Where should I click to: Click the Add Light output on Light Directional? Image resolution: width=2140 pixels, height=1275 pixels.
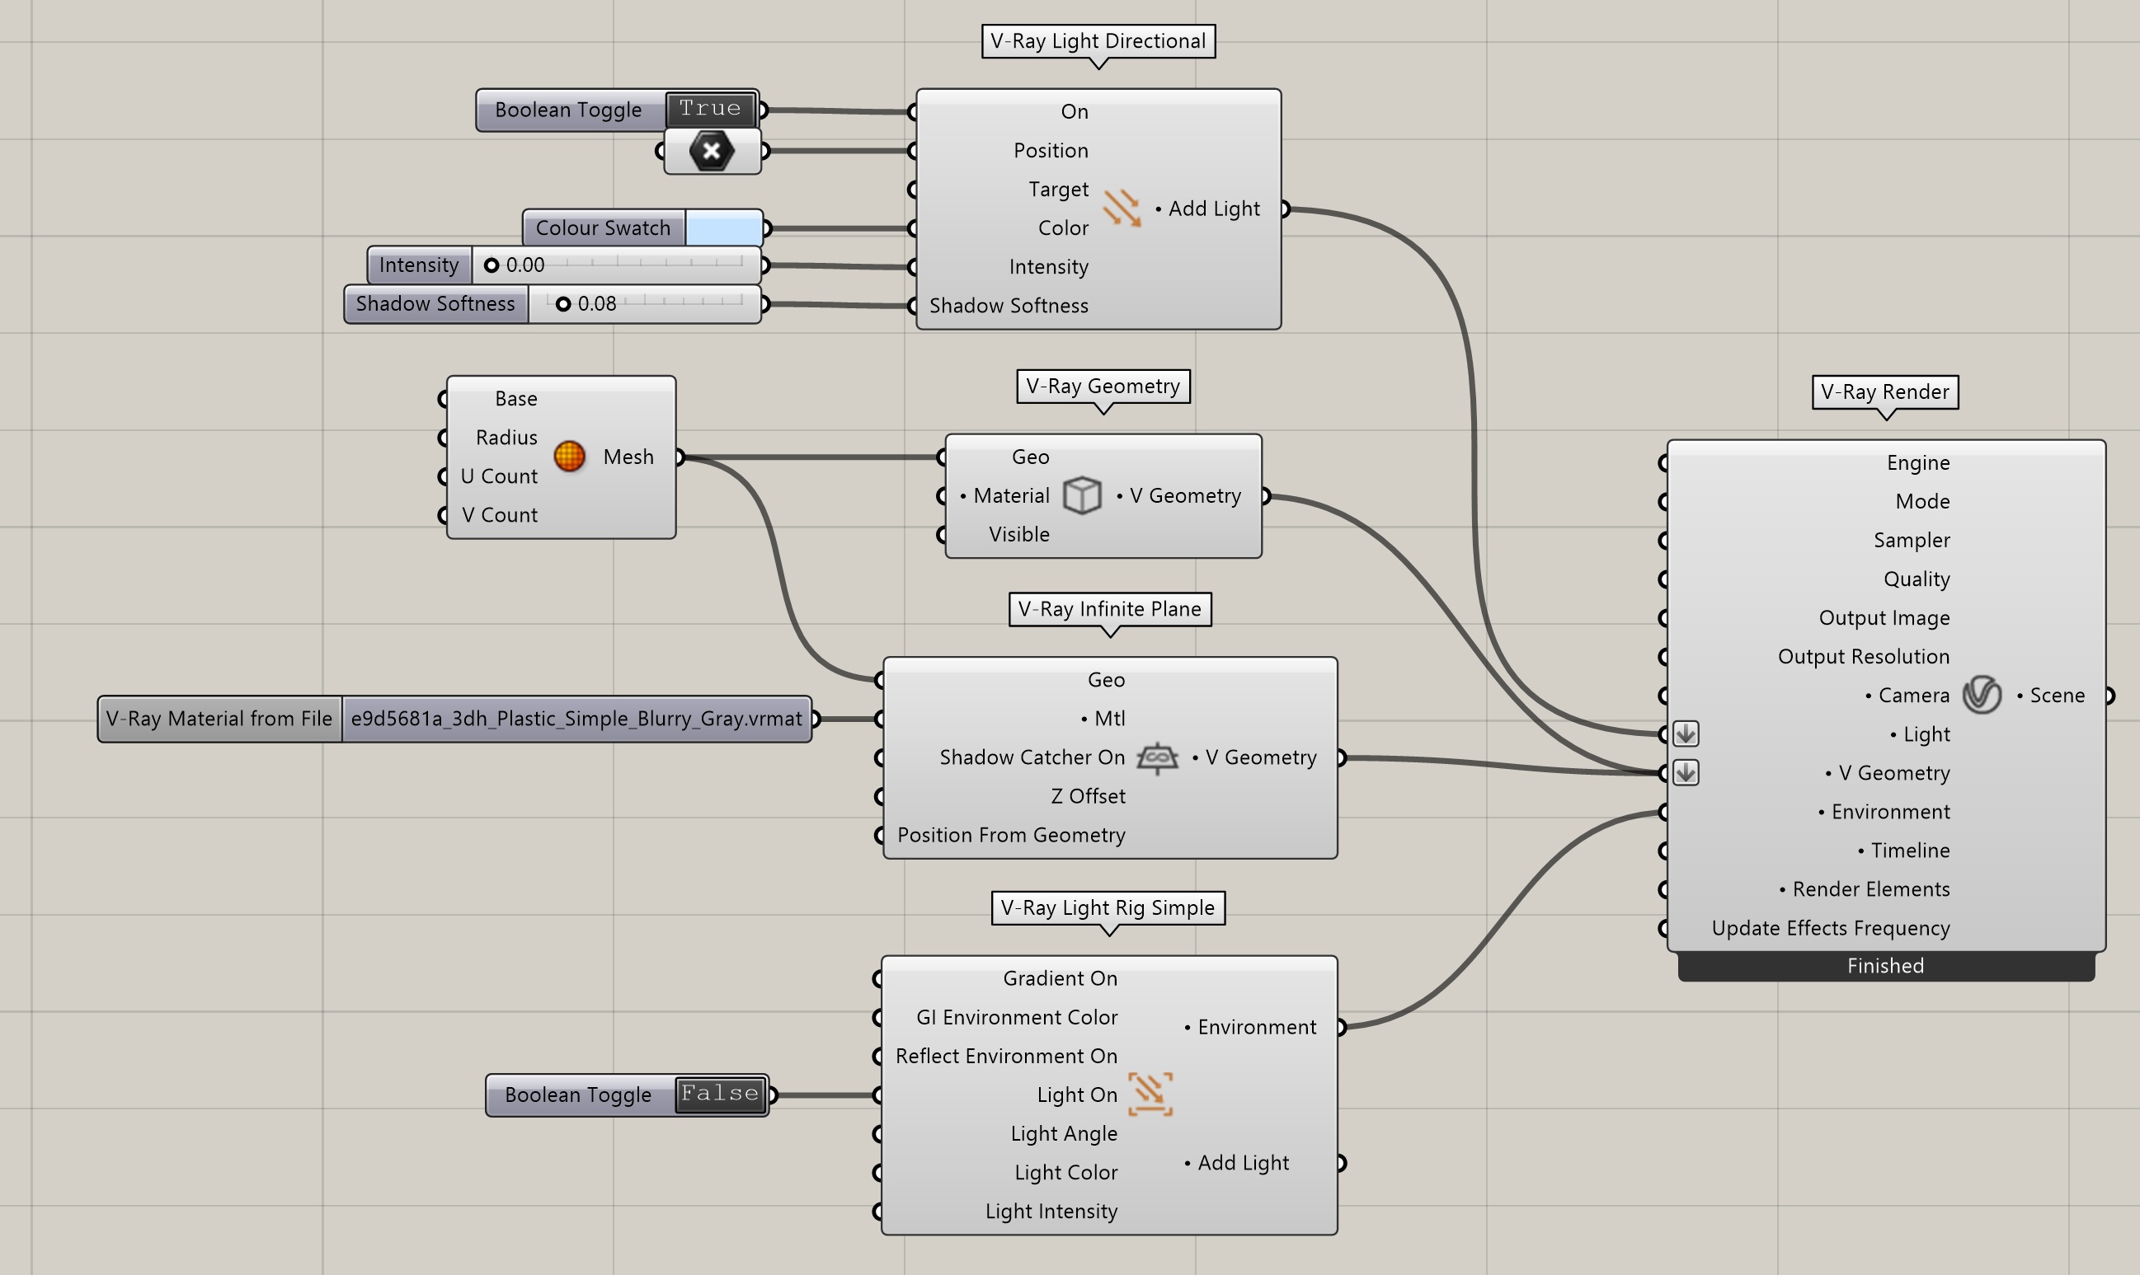pos(1206,209)
